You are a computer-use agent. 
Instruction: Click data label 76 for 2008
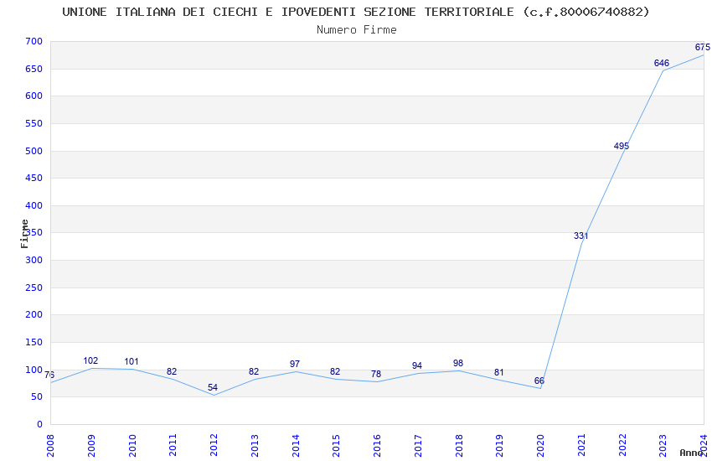(49, 375)
